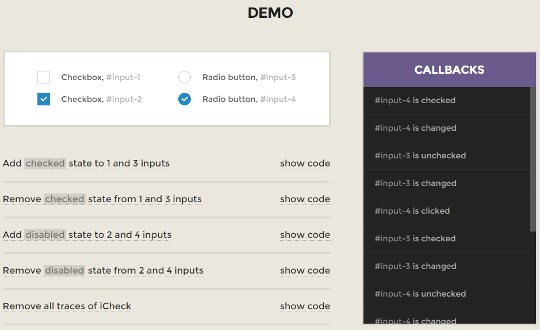
Task: Click 'Add disabled state to 2 and 4 inputs'
Action: pos(87,235)
